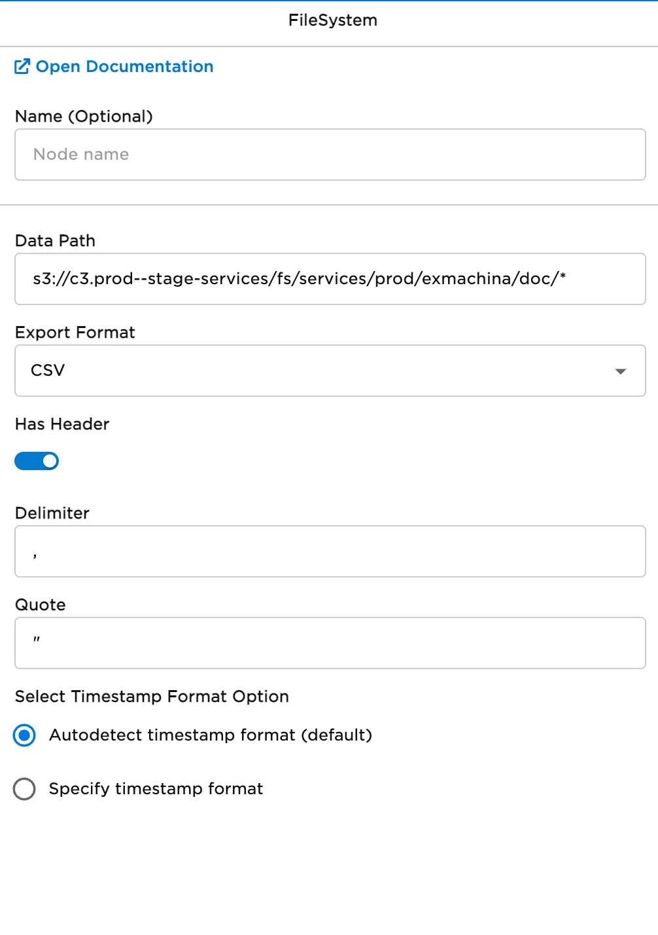Toggle off the Has Header switch
Image resolution: width=658 pixels, height=935 pixels.
tap(37, 461)
